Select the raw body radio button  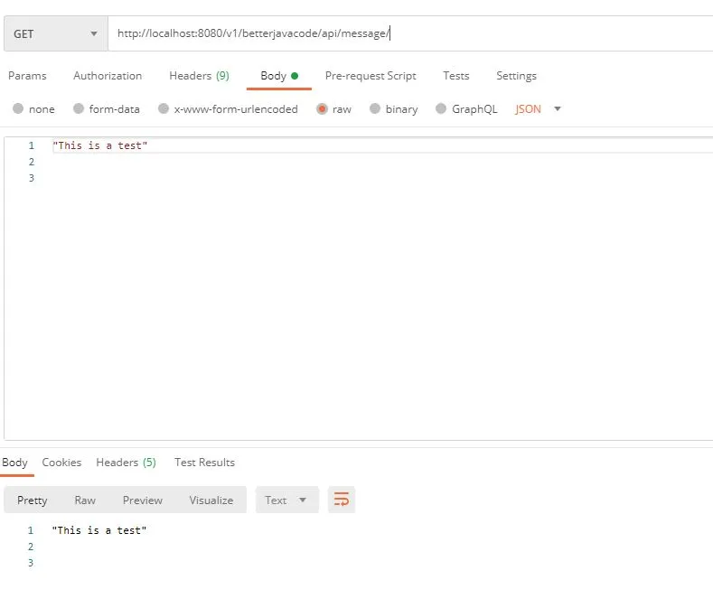[x=322, y=109]
